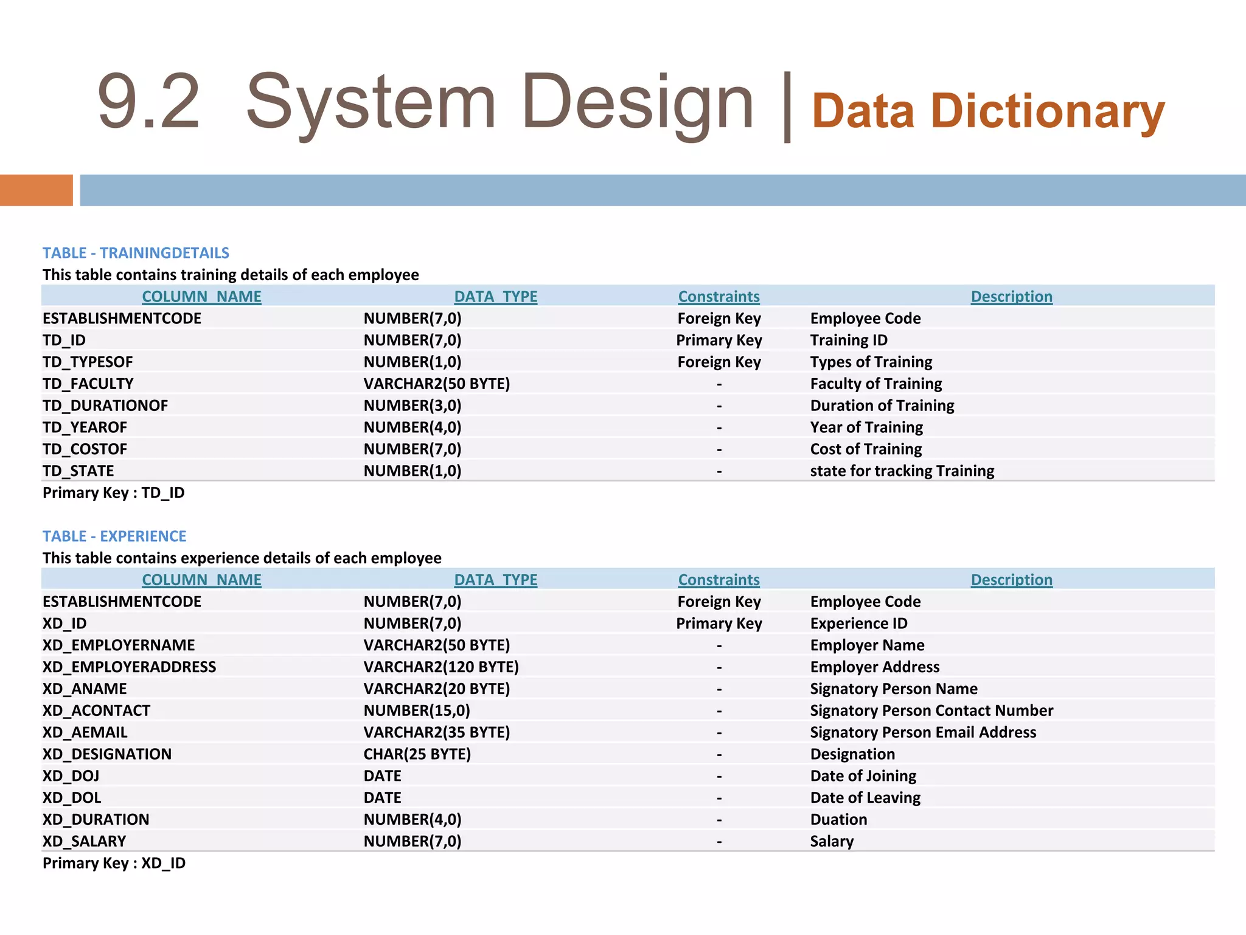The height and width of the screenshot is (935, 1246).
Task: Select the TD_STATE column name cell
Action: [78, 471]
